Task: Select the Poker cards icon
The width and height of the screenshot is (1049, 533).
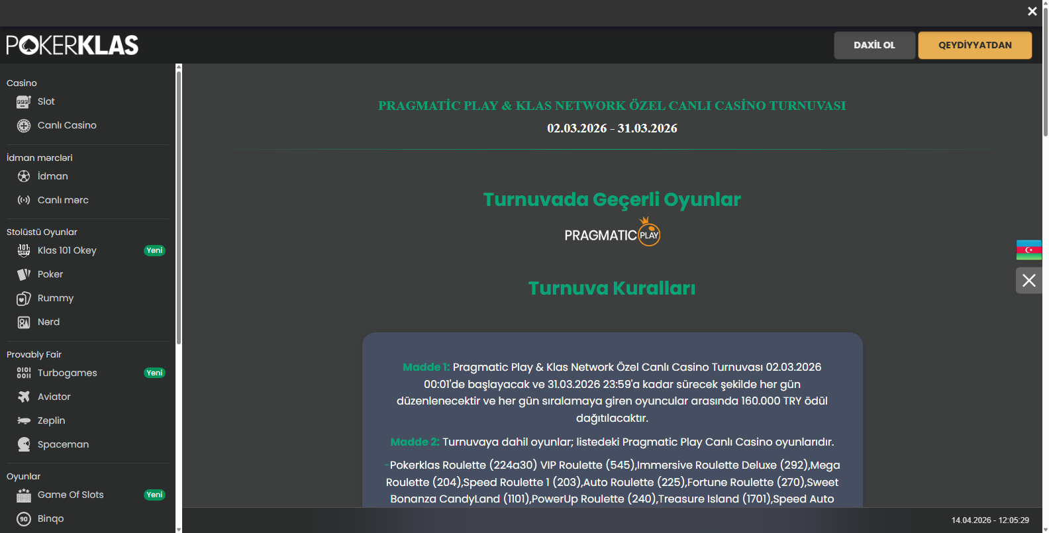Action: 24,274
